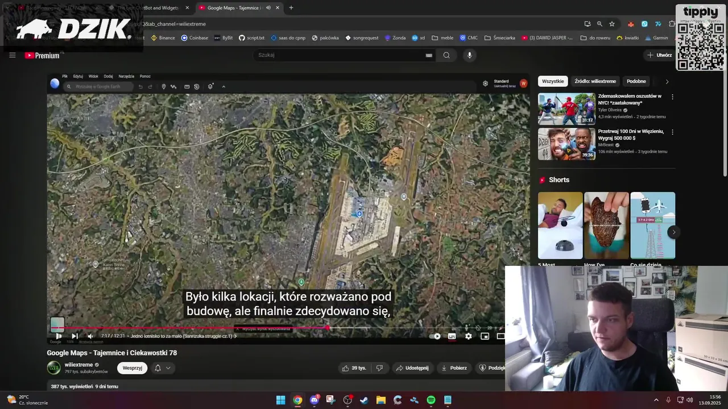Viewport: 728px width, 409px height.
Task: Dislike the video thumbs down
Action: (379, 368)
